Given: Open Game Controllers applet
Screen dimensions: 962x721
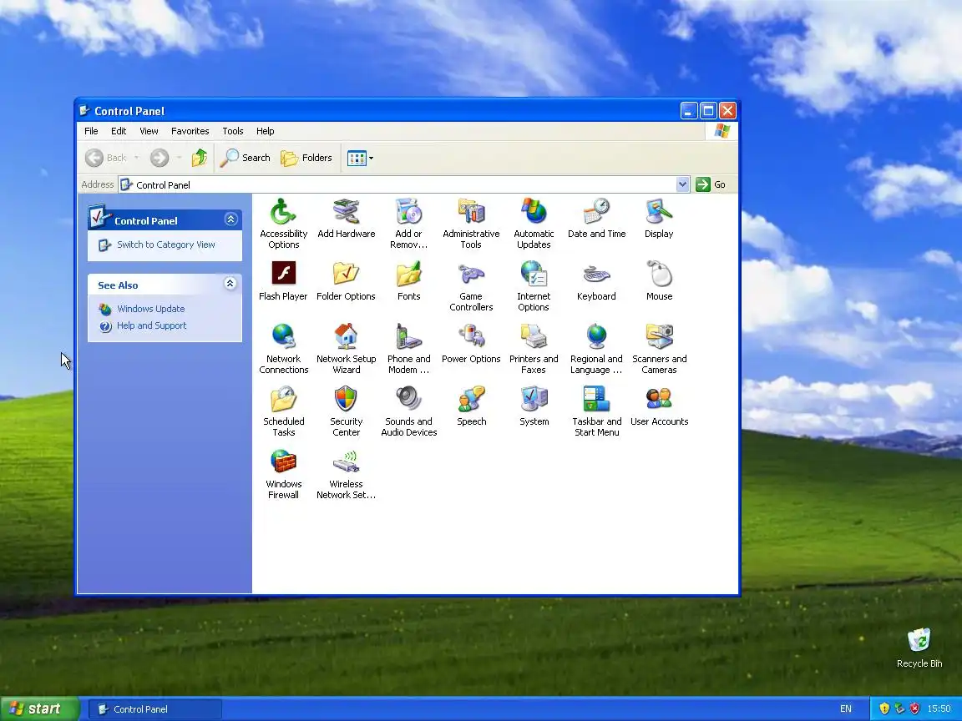Looking at the screenshot, I should coord(471,285).
